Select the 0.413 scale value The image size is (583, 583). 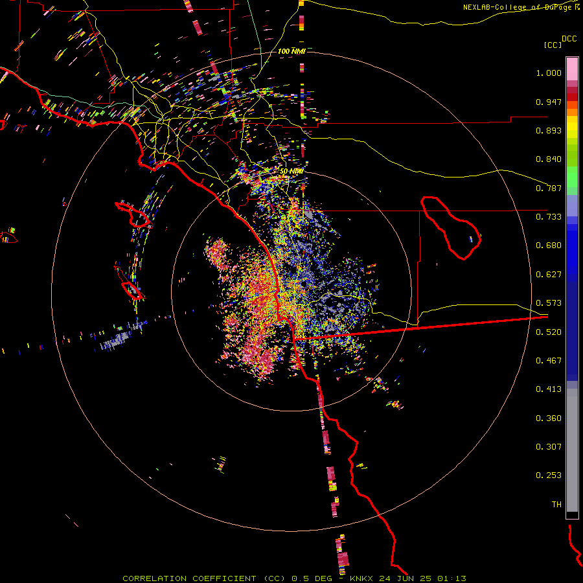point(549,389)
